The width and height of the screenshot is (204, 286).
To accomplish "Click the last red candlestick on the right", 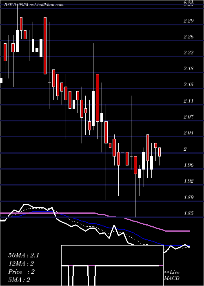I will (x=160, y=152).
